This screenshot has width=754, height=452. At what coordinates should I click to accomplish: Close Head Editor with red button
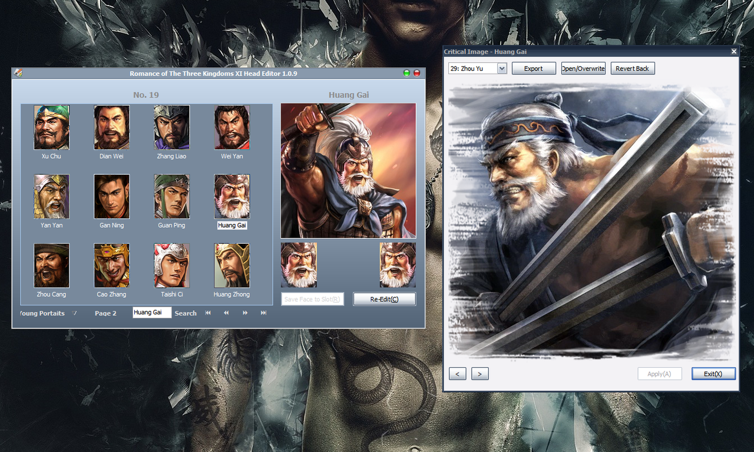click(x=417, y=73)
